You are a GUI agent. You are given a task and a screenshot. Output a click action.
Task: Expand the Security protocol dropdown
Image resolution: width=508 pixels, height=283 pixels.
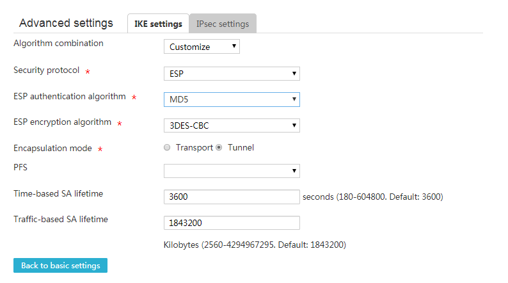point(232,74)
